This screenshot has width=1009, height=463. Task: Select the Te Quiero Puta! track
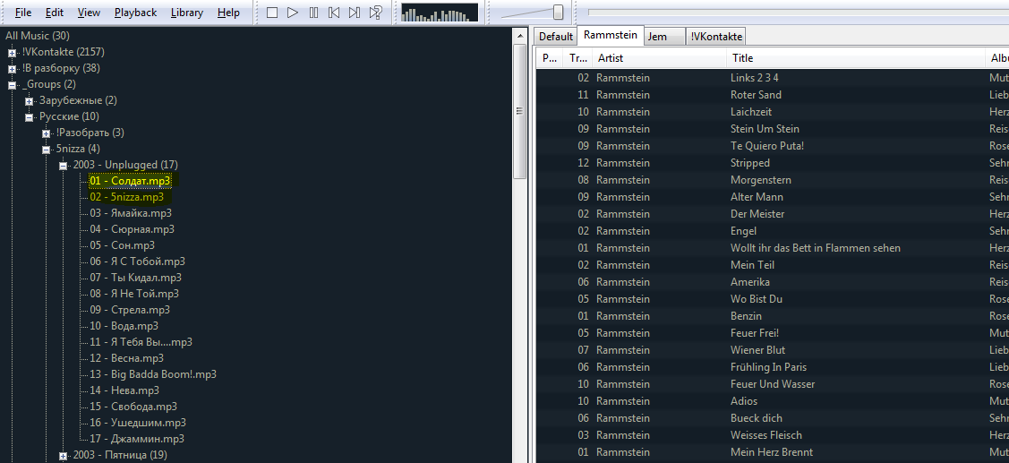772,146
